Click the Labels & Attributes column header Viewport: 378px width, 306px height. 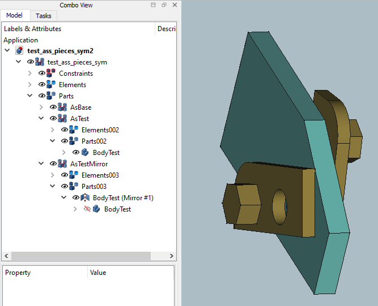pyautogui.click(x=33, y=29)
